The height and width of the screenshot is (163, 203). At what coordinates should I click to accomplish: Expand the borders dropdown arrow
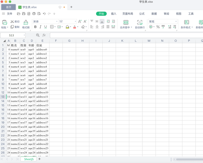click(x=55, y=27)
